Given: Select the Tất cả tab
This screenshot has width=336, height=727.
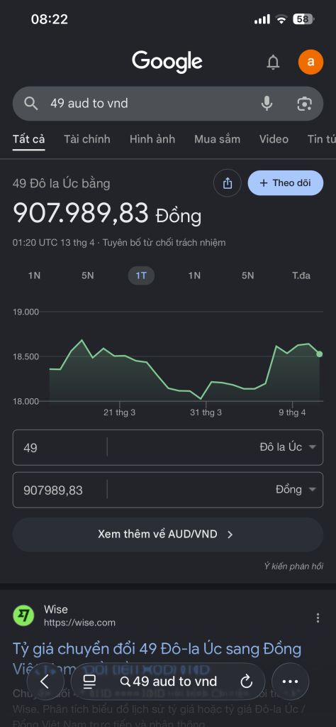Looking at the screenshot, I should point(28,139).
